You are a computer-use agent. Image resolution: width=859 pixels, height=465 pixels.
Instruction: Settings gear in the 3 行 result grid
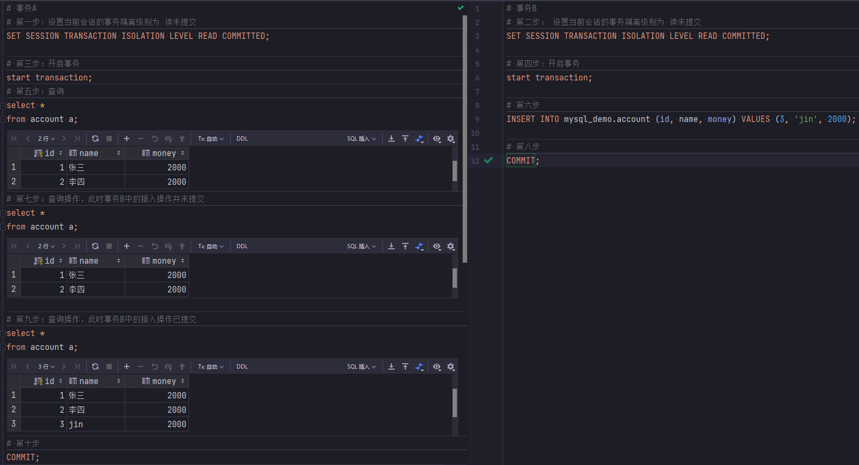point(451,366)
